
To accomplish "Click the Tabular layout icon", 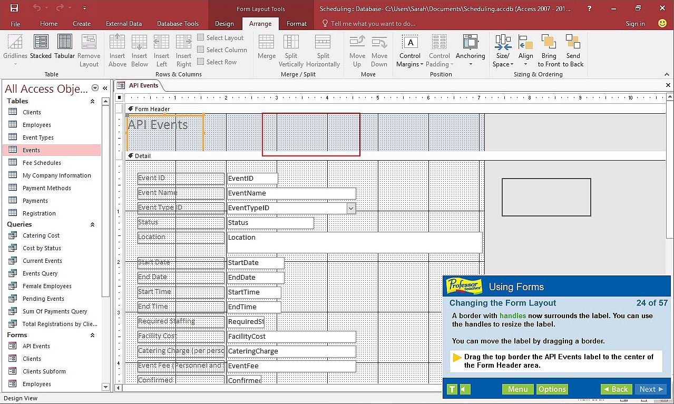I will click(64, 43).
